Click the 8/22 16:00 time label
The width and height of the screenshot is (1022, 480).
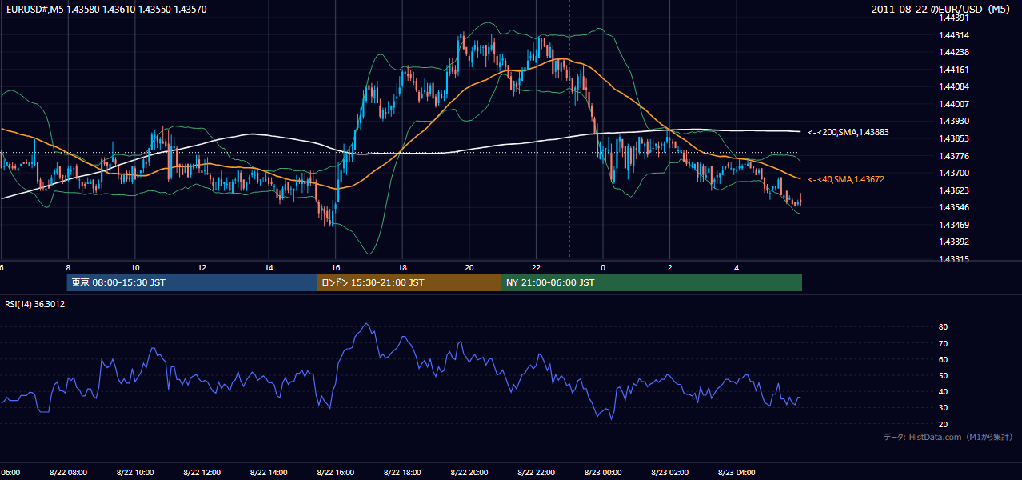[x=336, y=473]
